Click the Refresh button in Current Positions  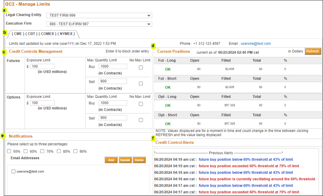pyautogui.click(x=313, y=51)
